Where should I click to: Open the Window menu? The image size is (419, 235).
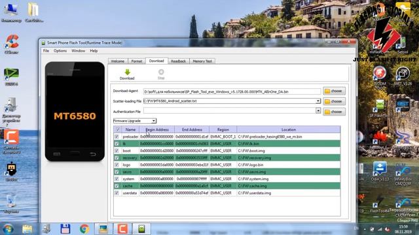[x=78, y=51]
